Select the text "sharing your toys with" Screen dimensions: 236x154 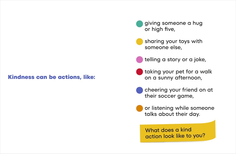point(173,41)
